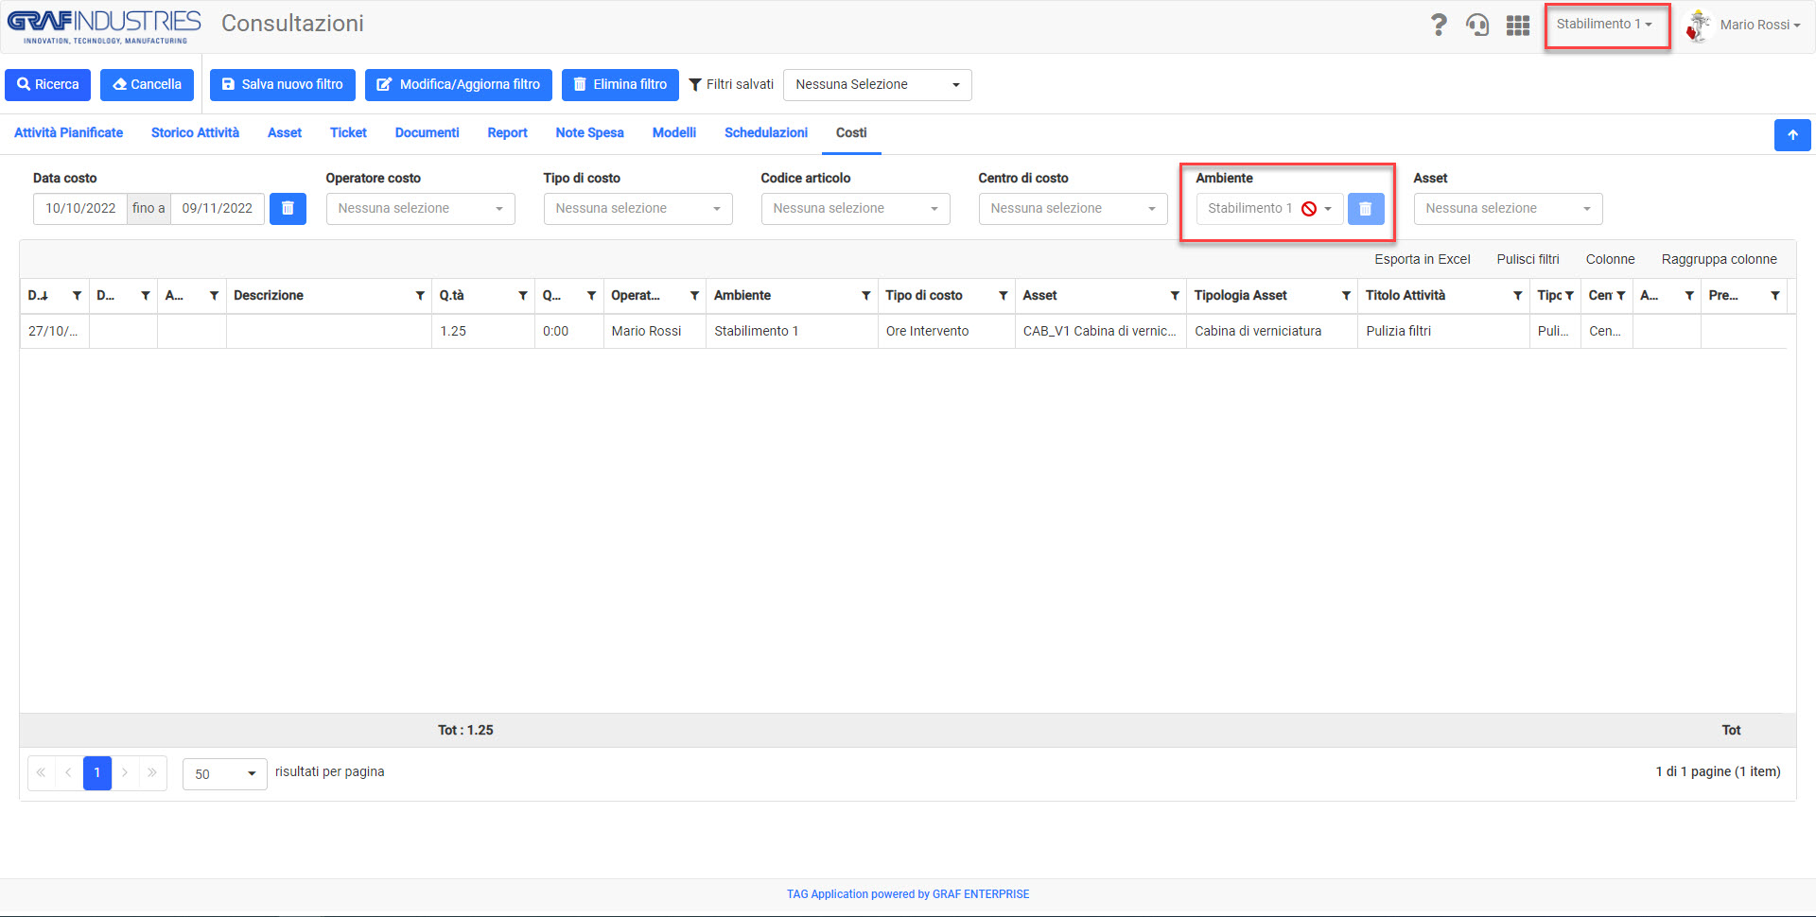Click the Data costo start date field
This screenshot has width=1816, height=917.
tap(80, 208)
